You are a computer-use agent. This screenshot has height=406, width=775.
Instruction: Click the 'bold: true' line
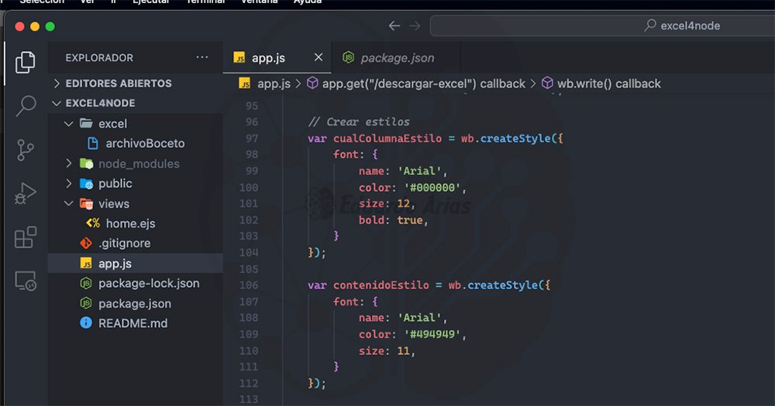tap(394, 220)
